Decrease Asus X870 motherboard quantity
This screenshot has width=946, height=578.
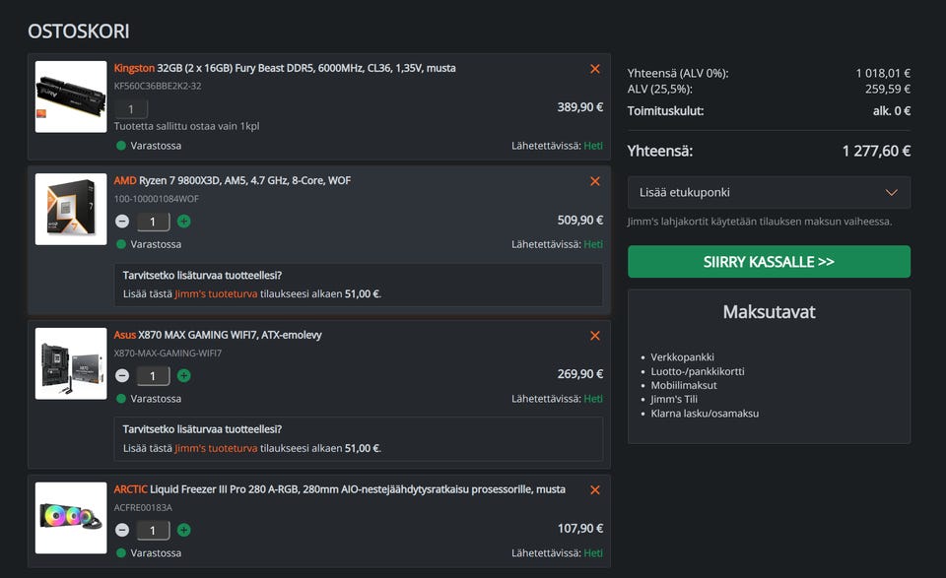122,375
